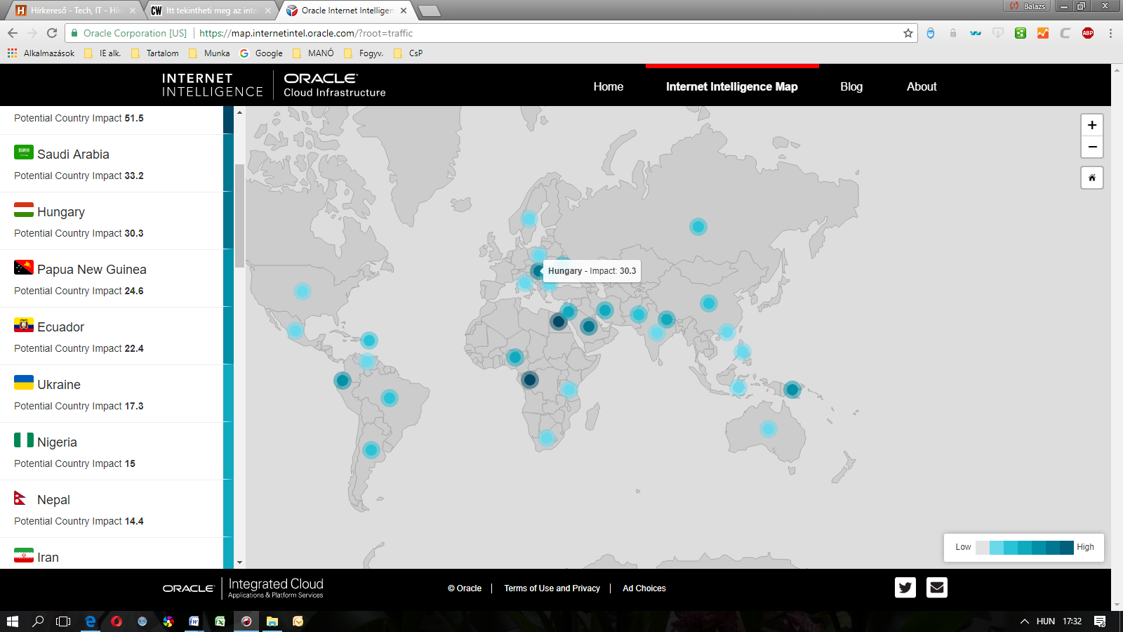
Task: Select Internet Intelligence Map tab
Action: tap(732, 86)
